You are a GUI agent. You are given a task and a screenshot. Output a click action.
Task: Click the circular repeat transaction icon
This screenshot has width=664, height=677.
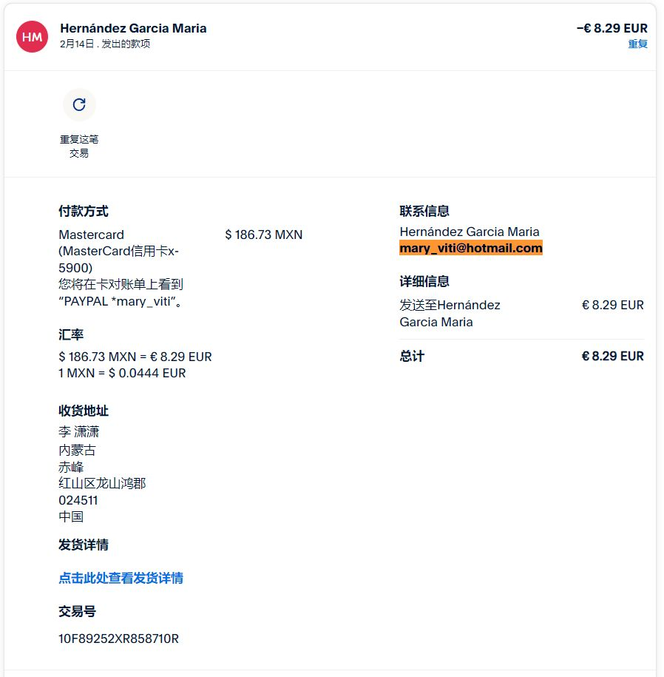pyautogui.click(x=79, y=104)
